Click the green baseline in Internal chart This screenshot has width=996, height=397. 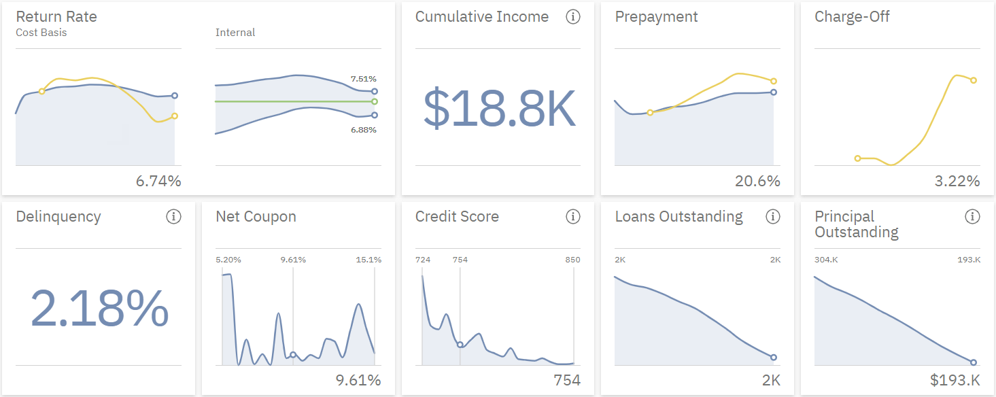pos(292,101)
